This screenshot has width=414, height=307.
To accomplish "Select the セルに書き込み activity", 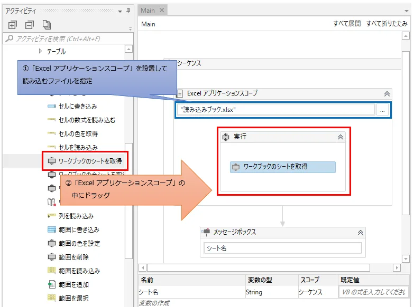I will (x=78, y=106).
